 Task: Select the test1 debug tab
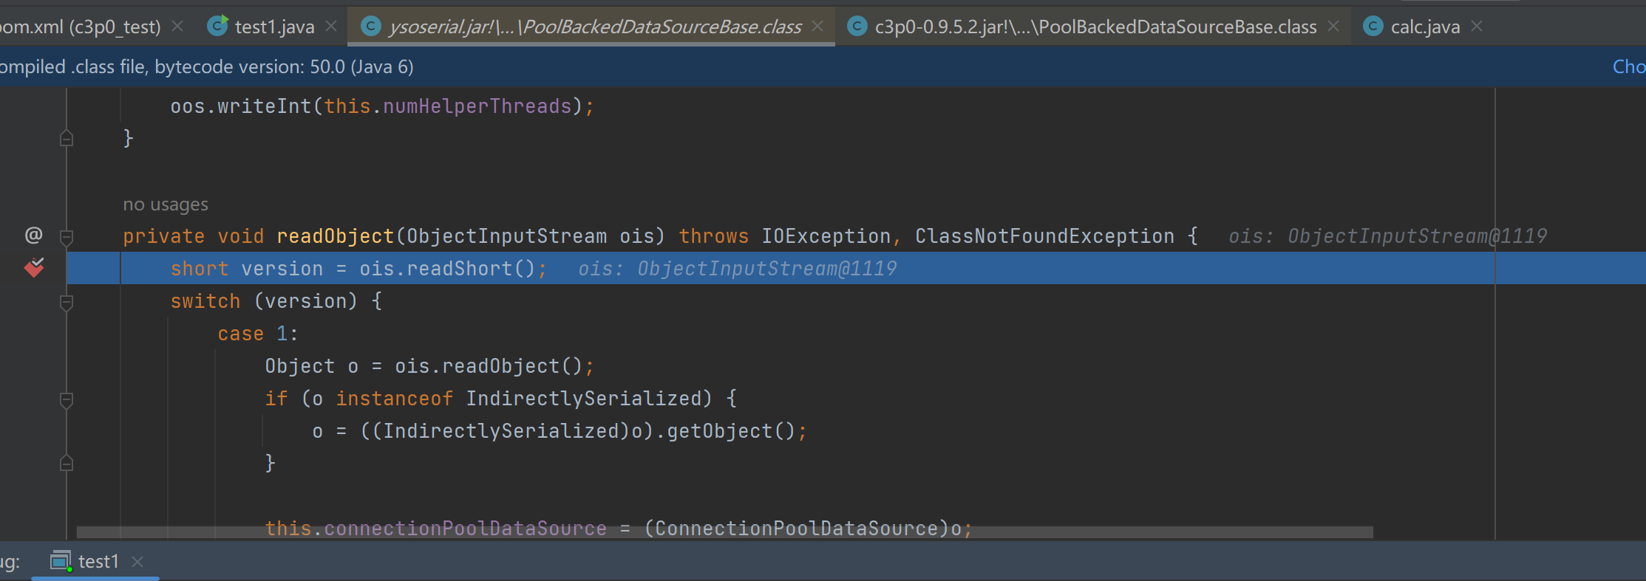[98, 562]
